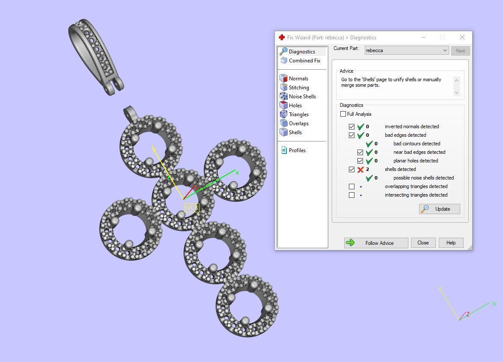Switch to Diagnostics page
The height and width of the screenshot is (362, 503).
coord(302,51)
